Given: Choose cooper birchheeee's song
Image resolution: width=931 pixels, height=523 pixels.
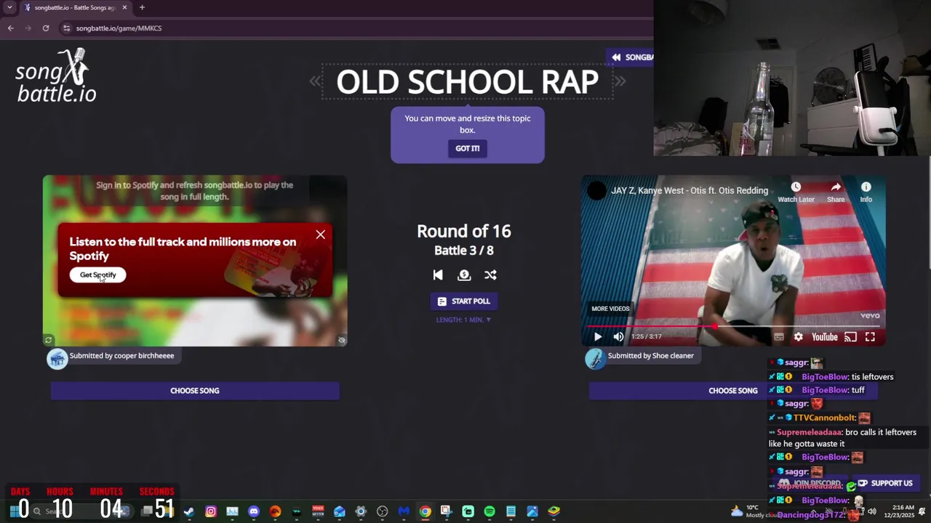Looking at the screenshot, I should click(x=194, y=391).
